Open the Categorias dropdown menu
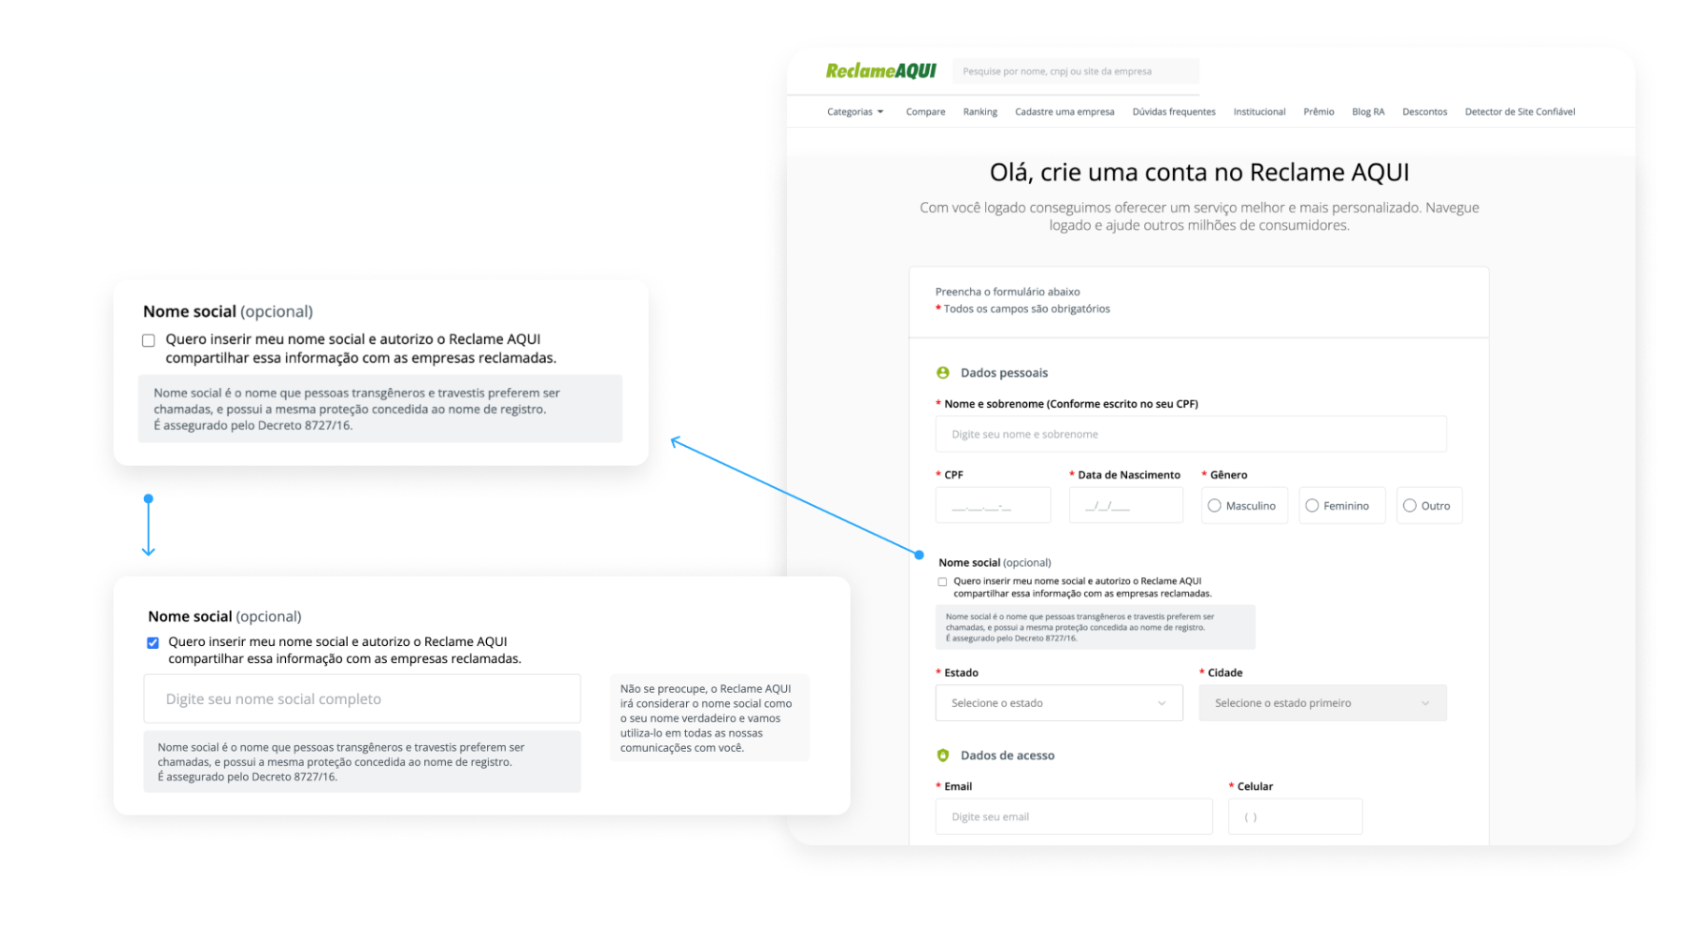This screenshot has width=1688, height=935. click(855, 111)
